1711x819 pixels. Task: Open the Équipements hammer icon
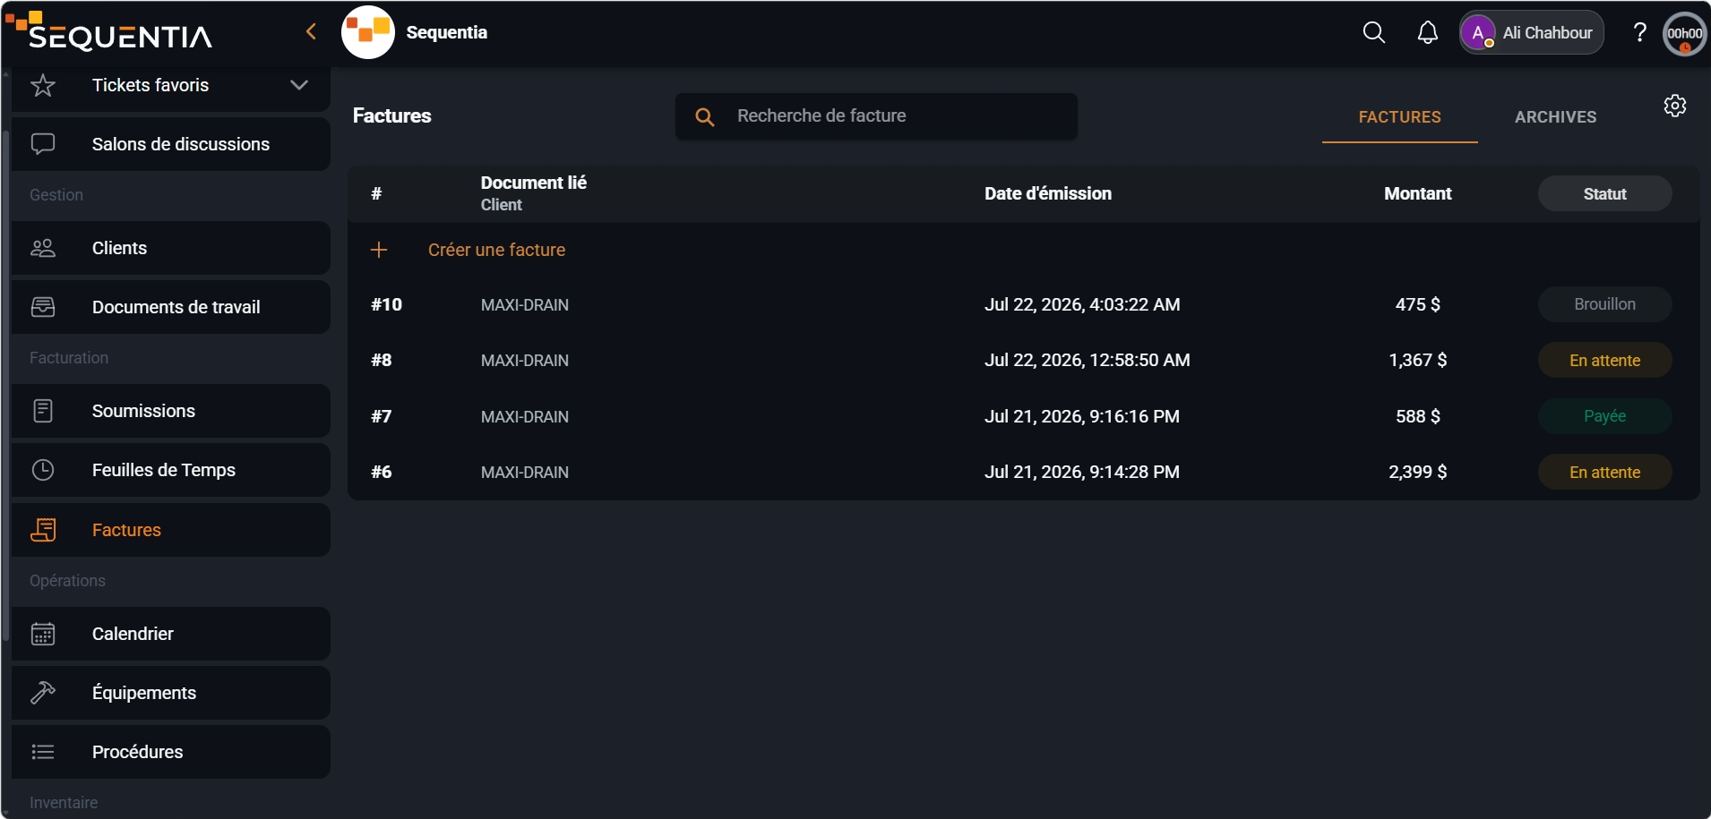pos(43,693)
